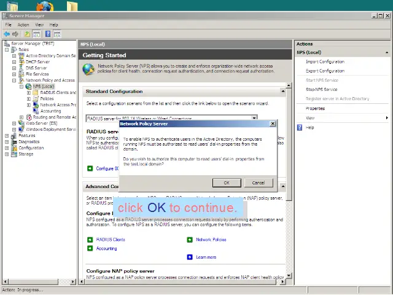Screen dimensions: 393x295
Task: Open the Action menu
Action: tap(23, 25)
